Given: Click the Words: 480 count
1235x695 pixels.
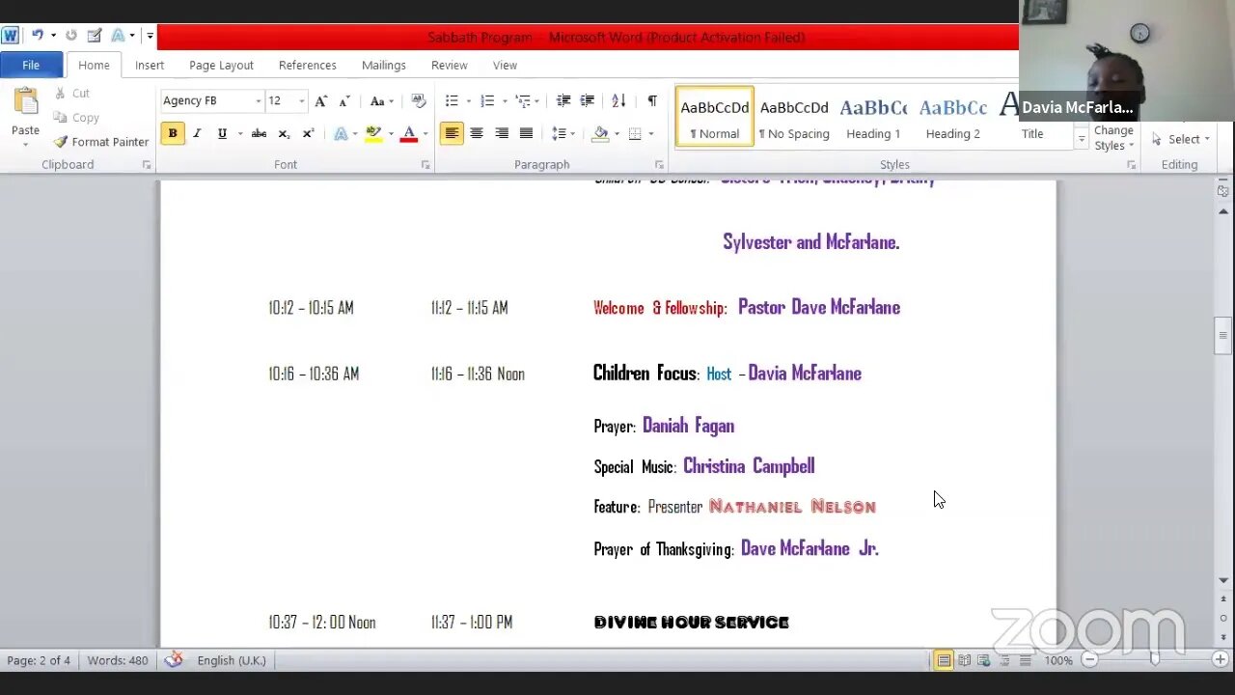Looking at the screenshot, I should tap(118, 660).
